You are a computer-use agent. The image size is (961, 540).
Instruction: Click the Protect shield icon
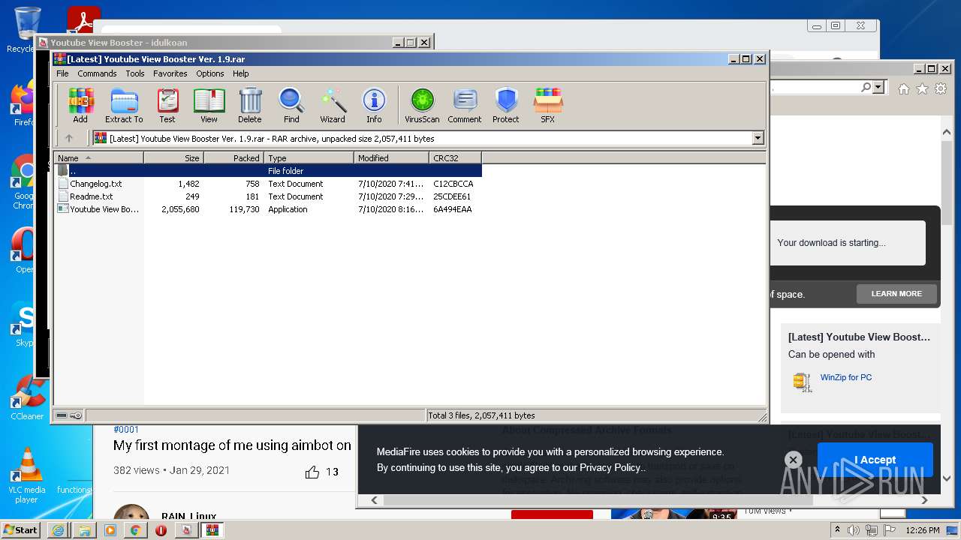506,106
